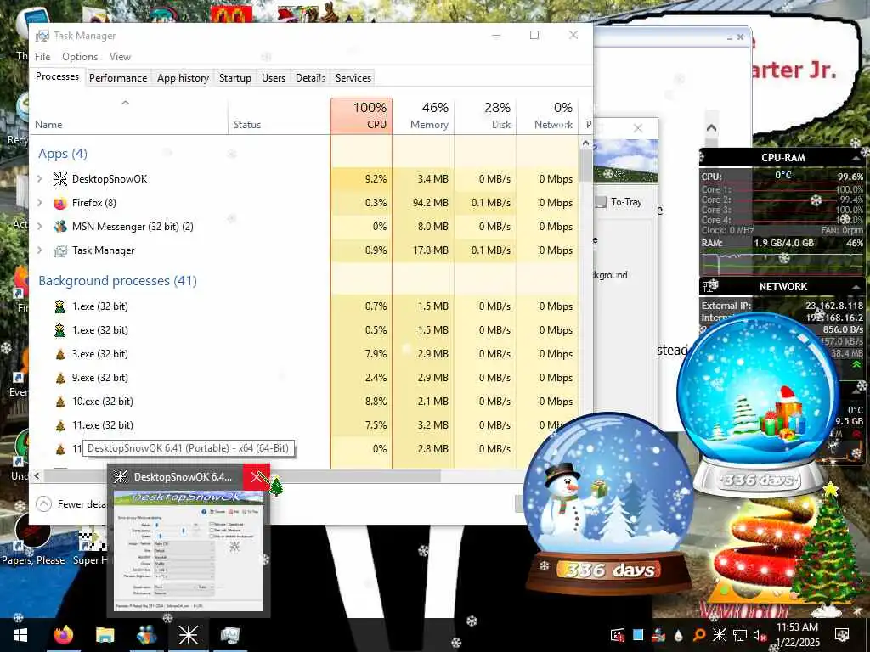Viewport: 870px width, 652px height.
Task: Collapse the CPU-RAM gadget panel
Action: pyautogui.click(x=856, y=159)
